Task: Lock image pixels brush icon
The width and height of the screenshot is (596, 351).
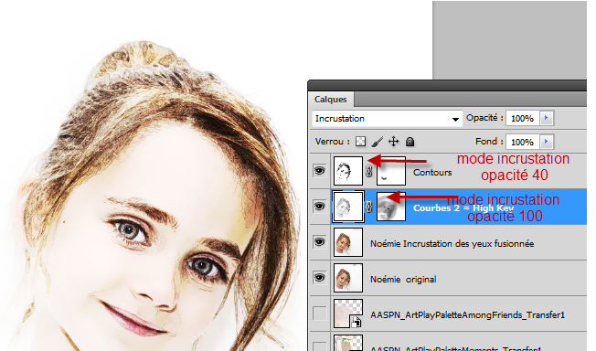Action: click(377, 142)
